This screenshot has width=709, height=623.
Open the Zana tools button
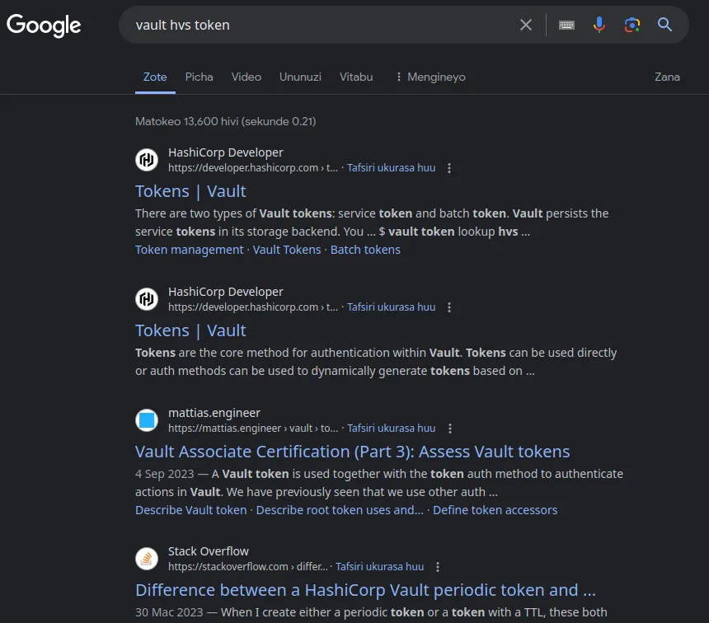click(x=668, y=77)
